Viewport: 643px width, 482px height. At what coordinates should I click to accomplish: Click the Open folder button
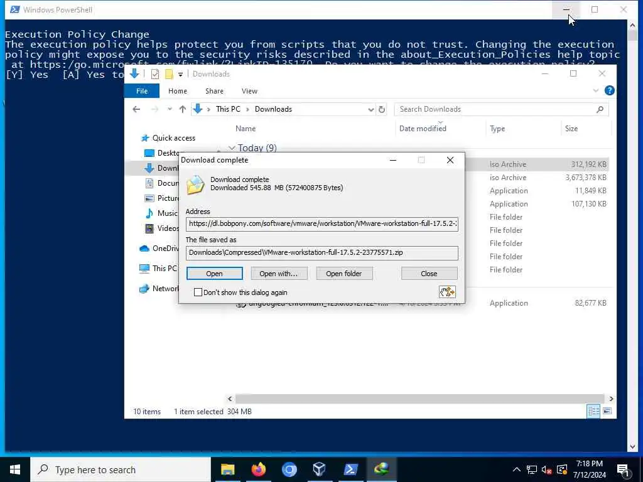344,274
